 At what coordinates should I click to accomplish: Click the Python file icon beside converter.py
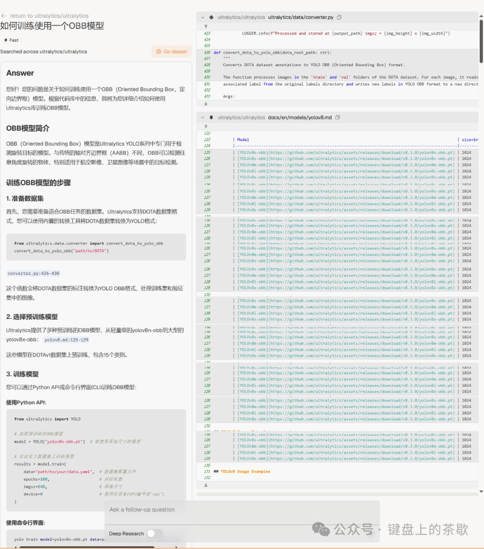212,17
